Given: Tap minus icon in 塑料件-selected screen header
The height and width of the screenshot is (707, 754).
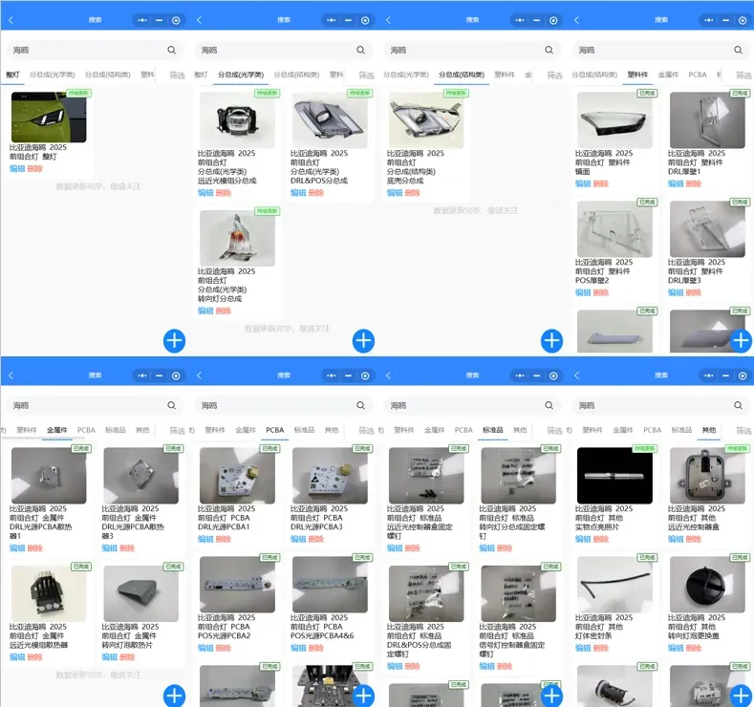Looking at the screenshot, I should [x=725, y=20].
